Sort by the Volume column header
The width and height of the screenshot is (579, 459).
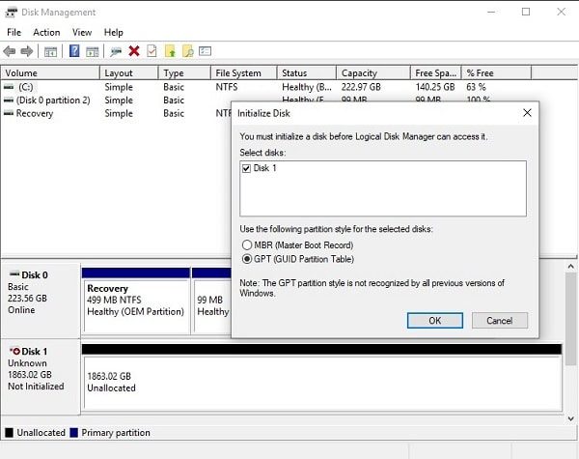coord(50,72)
